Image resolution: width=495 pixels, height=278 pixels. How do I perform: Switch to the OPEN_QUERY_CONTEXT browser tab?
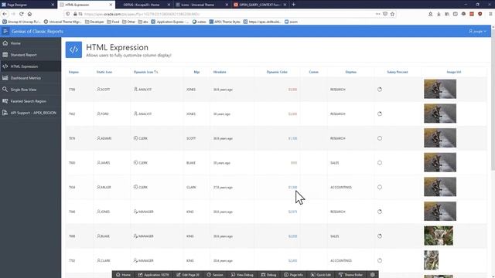tap(260, 5)
